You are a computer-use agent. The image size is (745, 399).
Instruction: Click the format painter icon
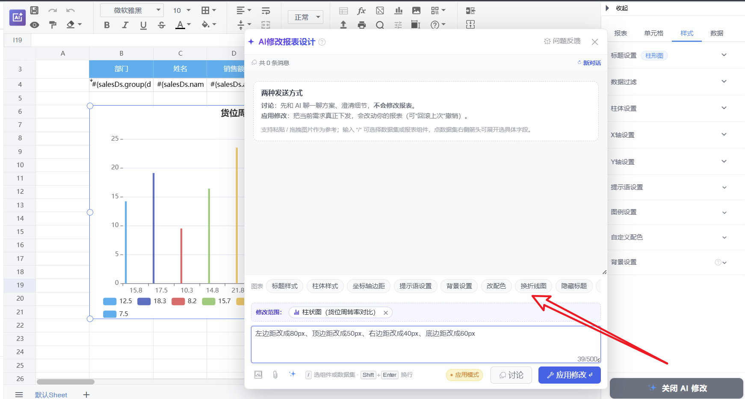tap(53, 25)
